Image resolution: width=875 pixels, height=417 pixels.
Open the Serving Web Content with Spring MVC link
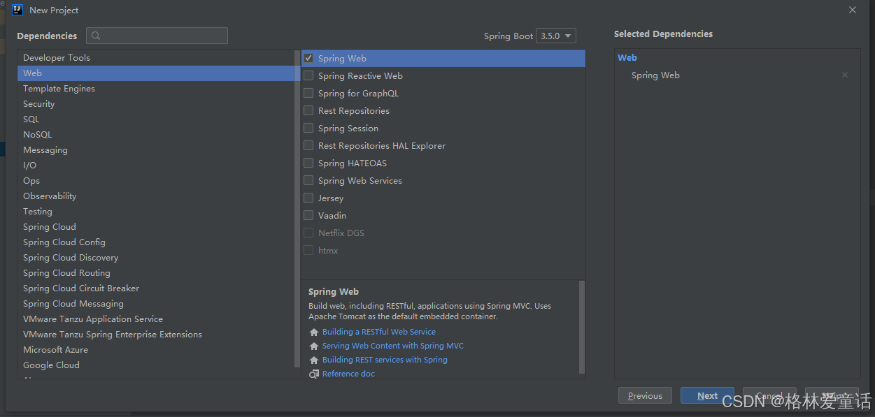click(392, 346)
